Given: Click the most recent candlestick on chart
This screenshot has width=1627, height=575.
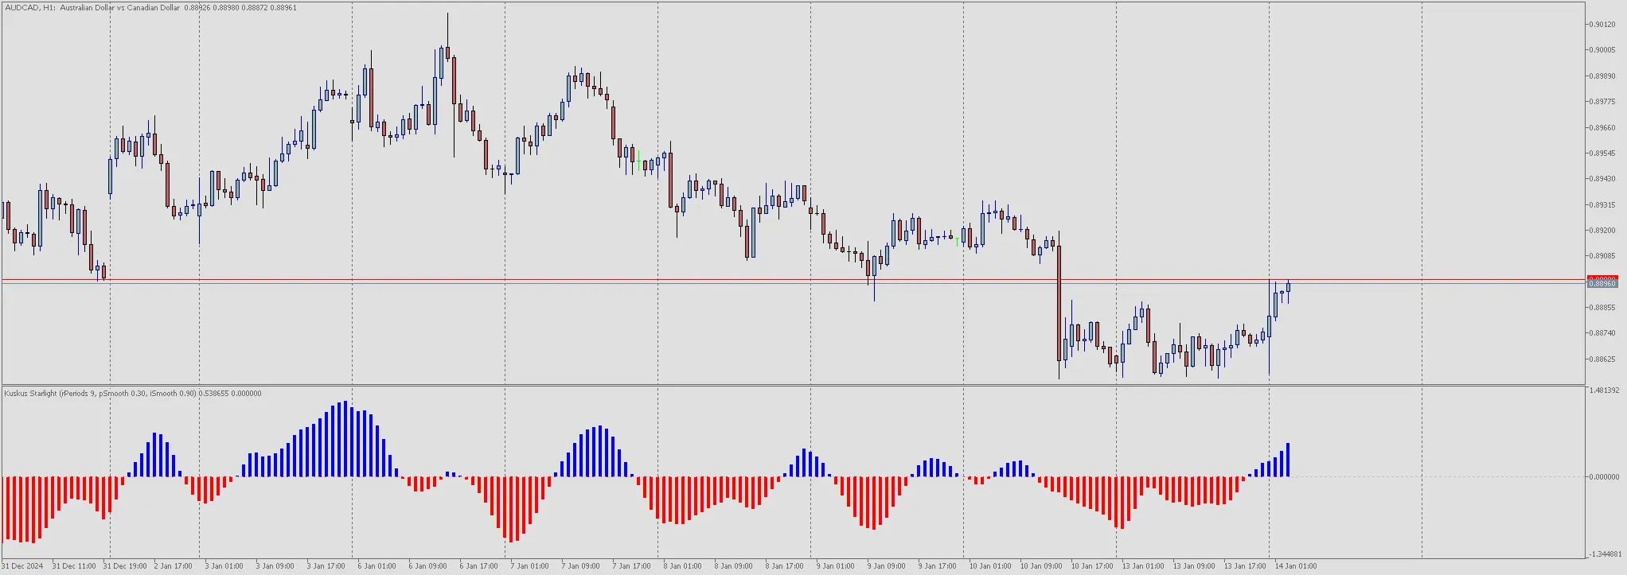Looking at the screenshot, I should point(1288,289).
